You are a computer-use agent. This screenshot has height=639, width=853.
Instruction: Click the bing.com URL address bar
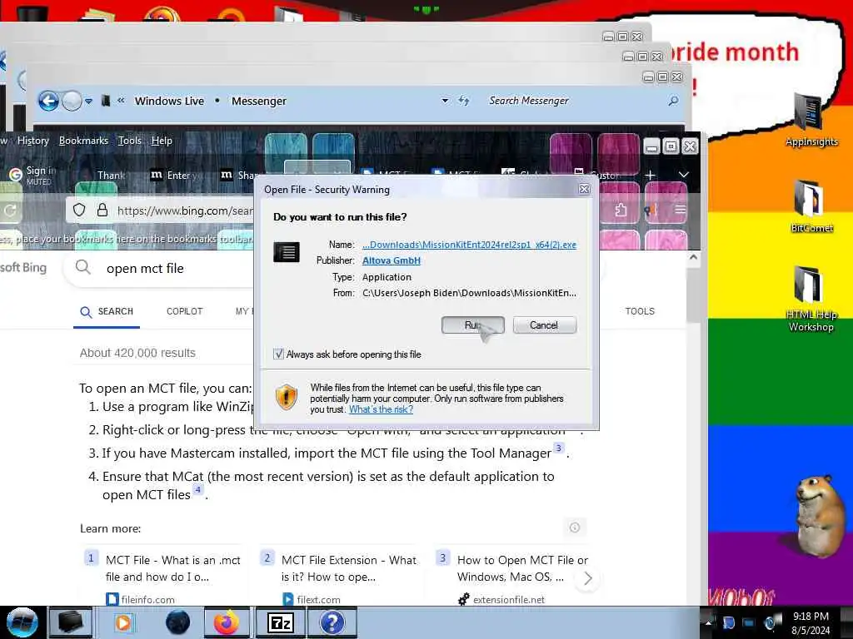point(185,211)
